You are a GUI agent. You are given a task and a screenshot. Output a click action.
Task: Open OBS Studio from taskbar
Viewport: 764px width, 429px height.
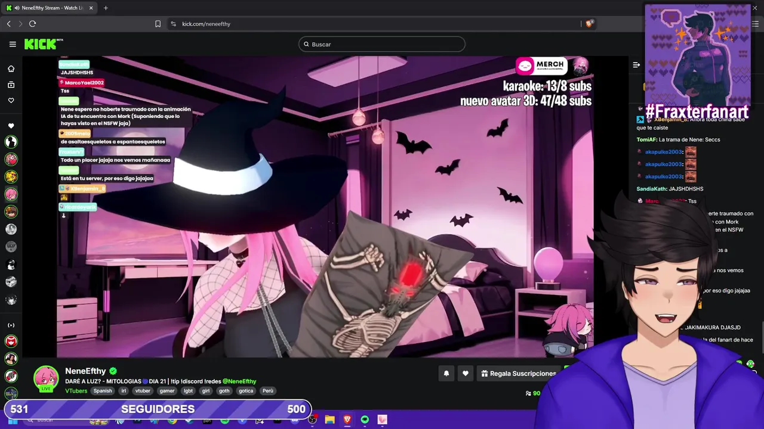pos(312,419)
